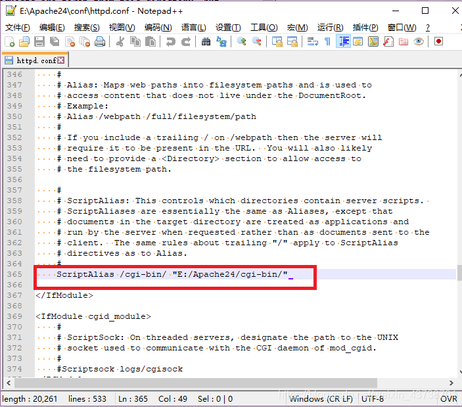The width and height of the screenshot is (462, 407).
Task: Print the document with printer icon
Action: click(x=100, y=41)
